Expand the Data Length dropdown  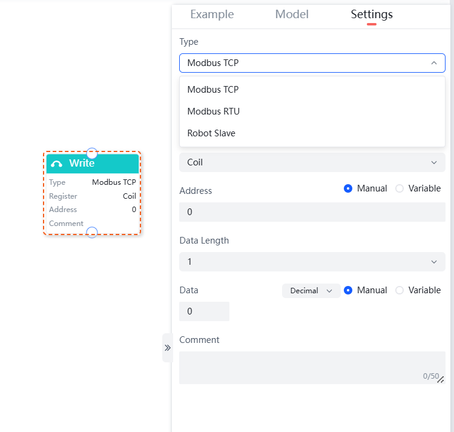tap(312, 262)
